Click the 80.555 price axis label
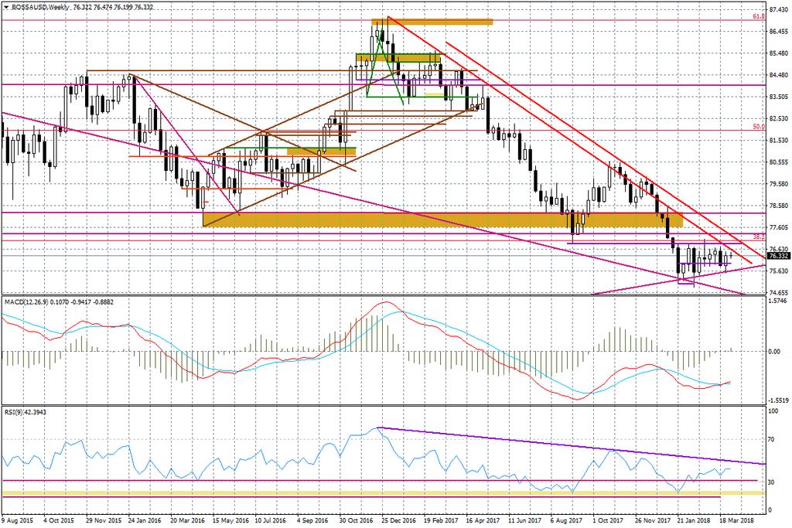The width and height of the screenshot is (792, 528). [779, 162]
